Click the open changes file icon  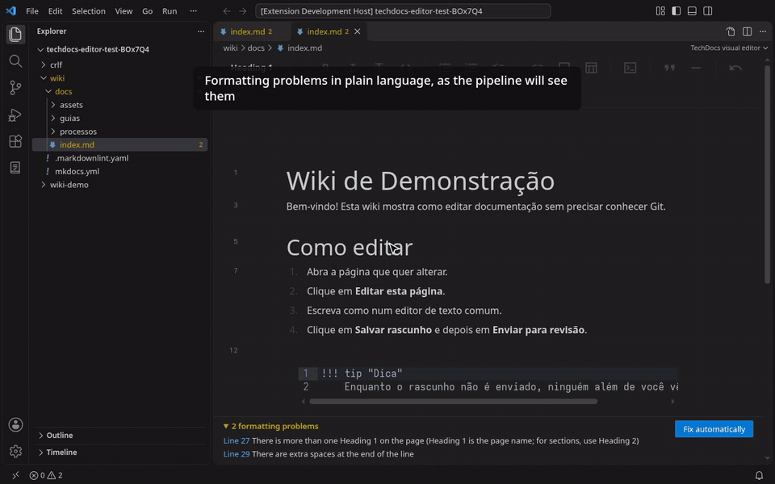click(731, 31)
